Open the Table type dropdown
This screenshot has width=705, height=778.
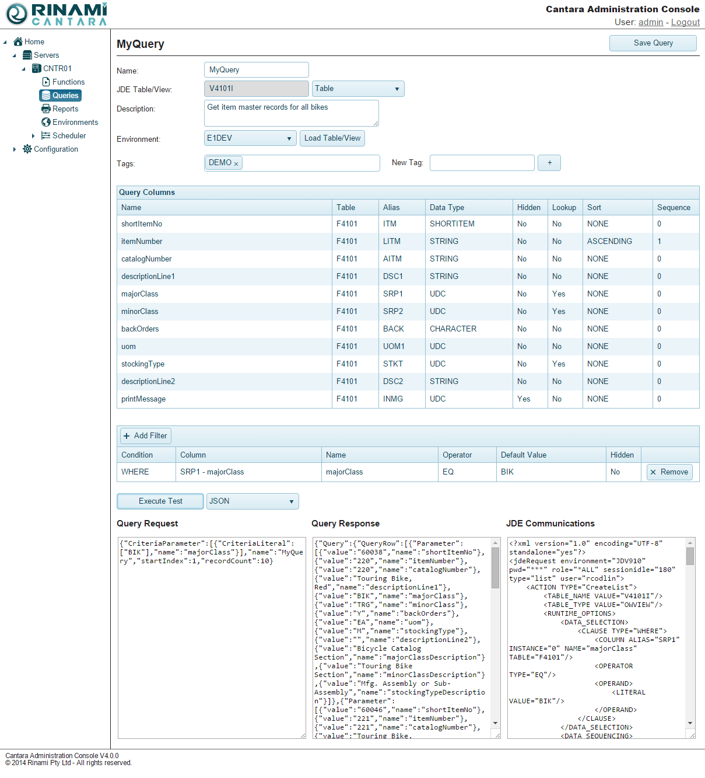coord(357,89)
